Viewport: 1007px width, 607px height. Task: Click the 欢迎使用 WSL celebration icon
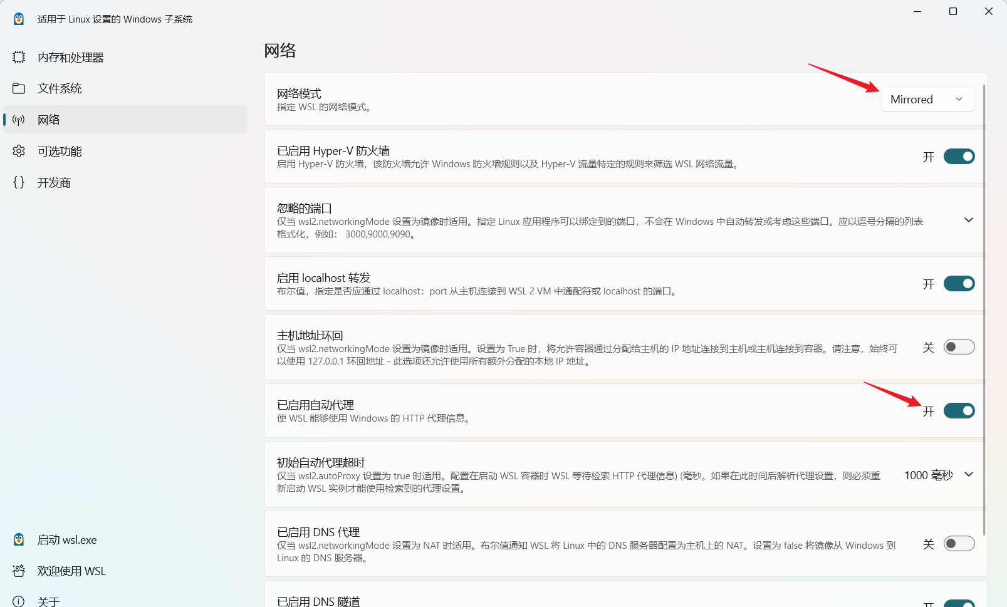[x=19, y=571]
